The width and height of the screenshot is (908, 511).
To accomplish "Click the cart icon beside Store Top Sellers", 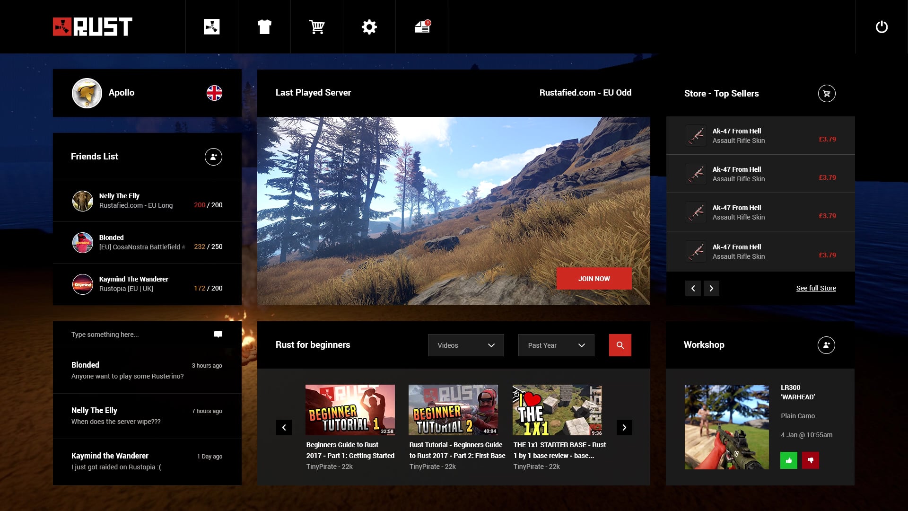I will click(827, 94).
